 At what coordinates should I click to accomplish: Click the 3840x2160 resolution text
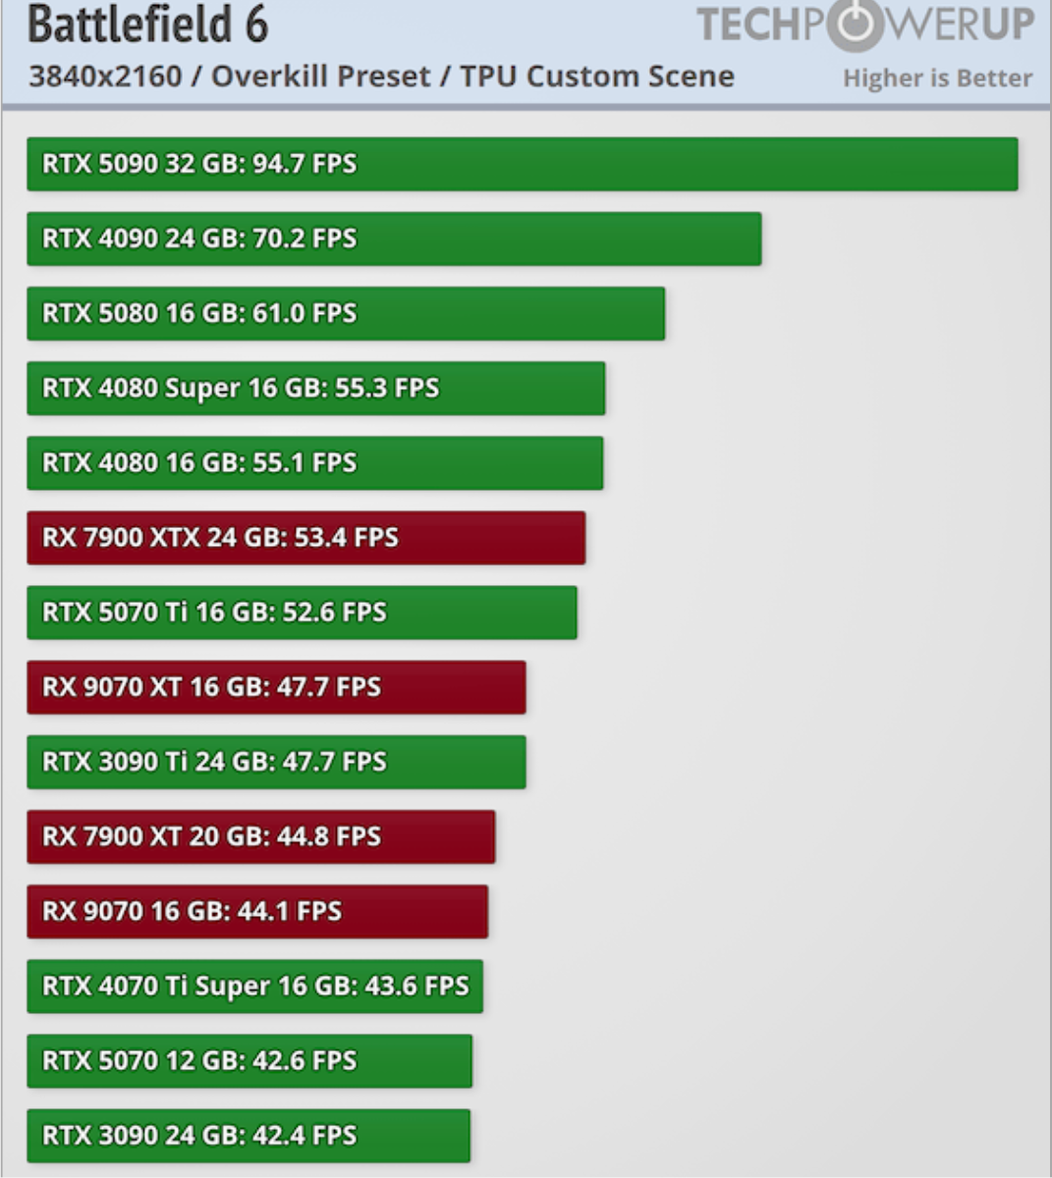click(105, 77)
